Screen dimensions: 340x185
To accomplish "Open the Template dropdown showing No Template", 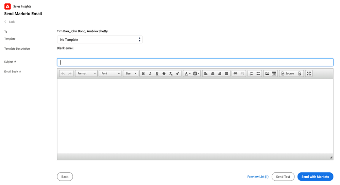I will [x=100, y=39].
